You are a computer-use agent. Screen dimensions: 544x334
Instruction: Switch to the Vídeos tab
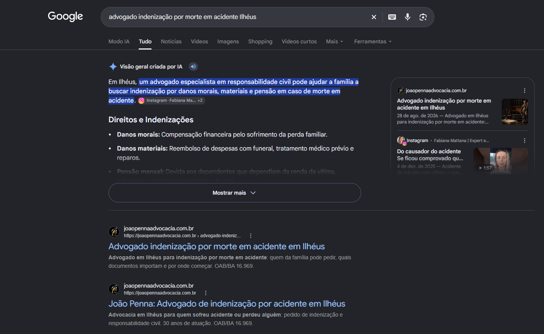[200, 41]
